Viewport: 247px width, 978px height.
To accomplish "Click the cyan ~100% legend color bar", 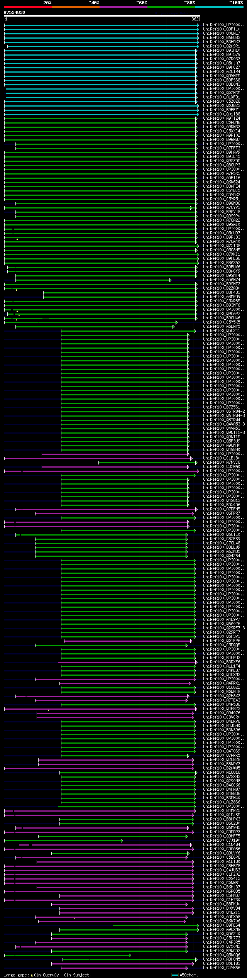I will pos(219,7).
